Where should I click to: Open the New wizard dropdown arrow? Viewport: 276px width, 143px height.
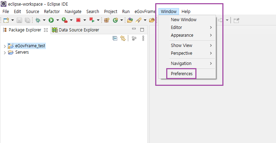(x=12, y=20)
